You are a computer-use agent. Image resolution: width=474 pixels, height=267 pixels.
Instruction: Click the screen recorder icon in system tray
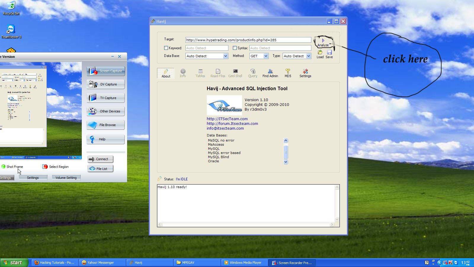click(x=445, y=263)
